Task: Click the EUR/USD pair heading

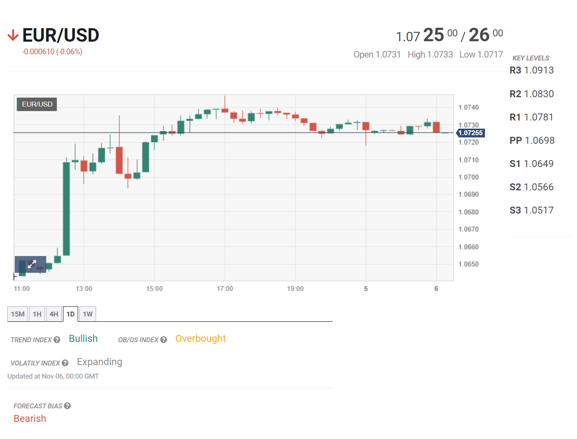Action: click(61, 36)
